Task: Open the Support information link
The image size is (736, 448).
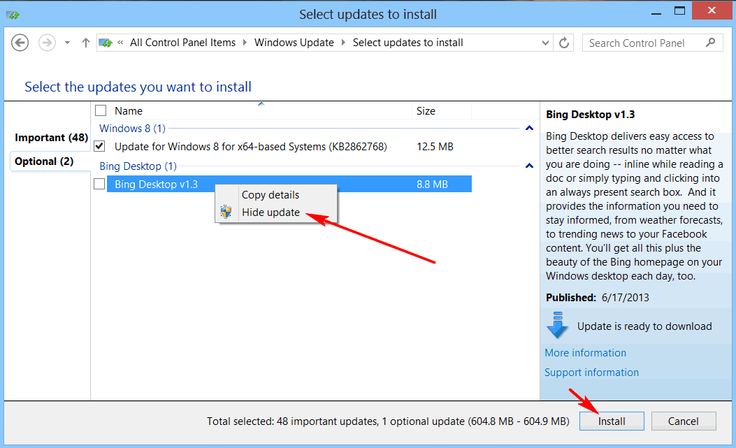Action: [x=591, y=373]
